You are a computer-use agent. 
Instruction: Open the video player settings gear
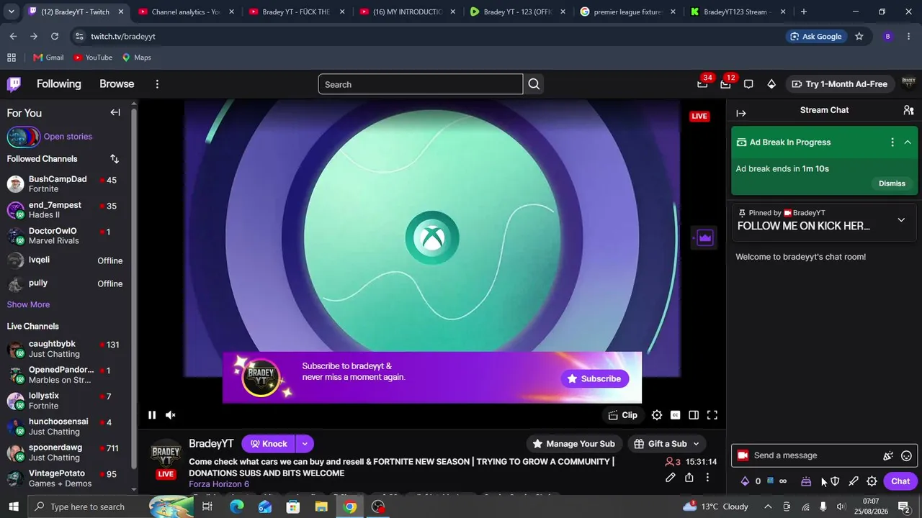pyautogui.click(x=657, y=415)
